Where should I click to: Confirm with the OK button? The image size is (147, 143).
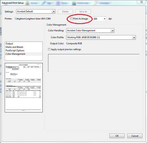tap(117, 136)
